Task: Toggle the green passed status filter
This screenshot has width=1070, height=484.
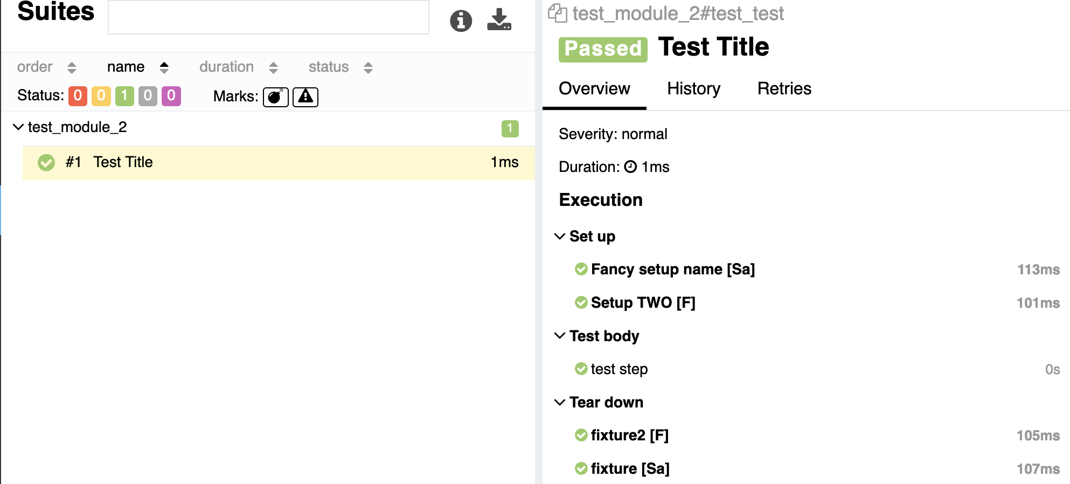Action: pyautogui.click(x=124, y=96)
